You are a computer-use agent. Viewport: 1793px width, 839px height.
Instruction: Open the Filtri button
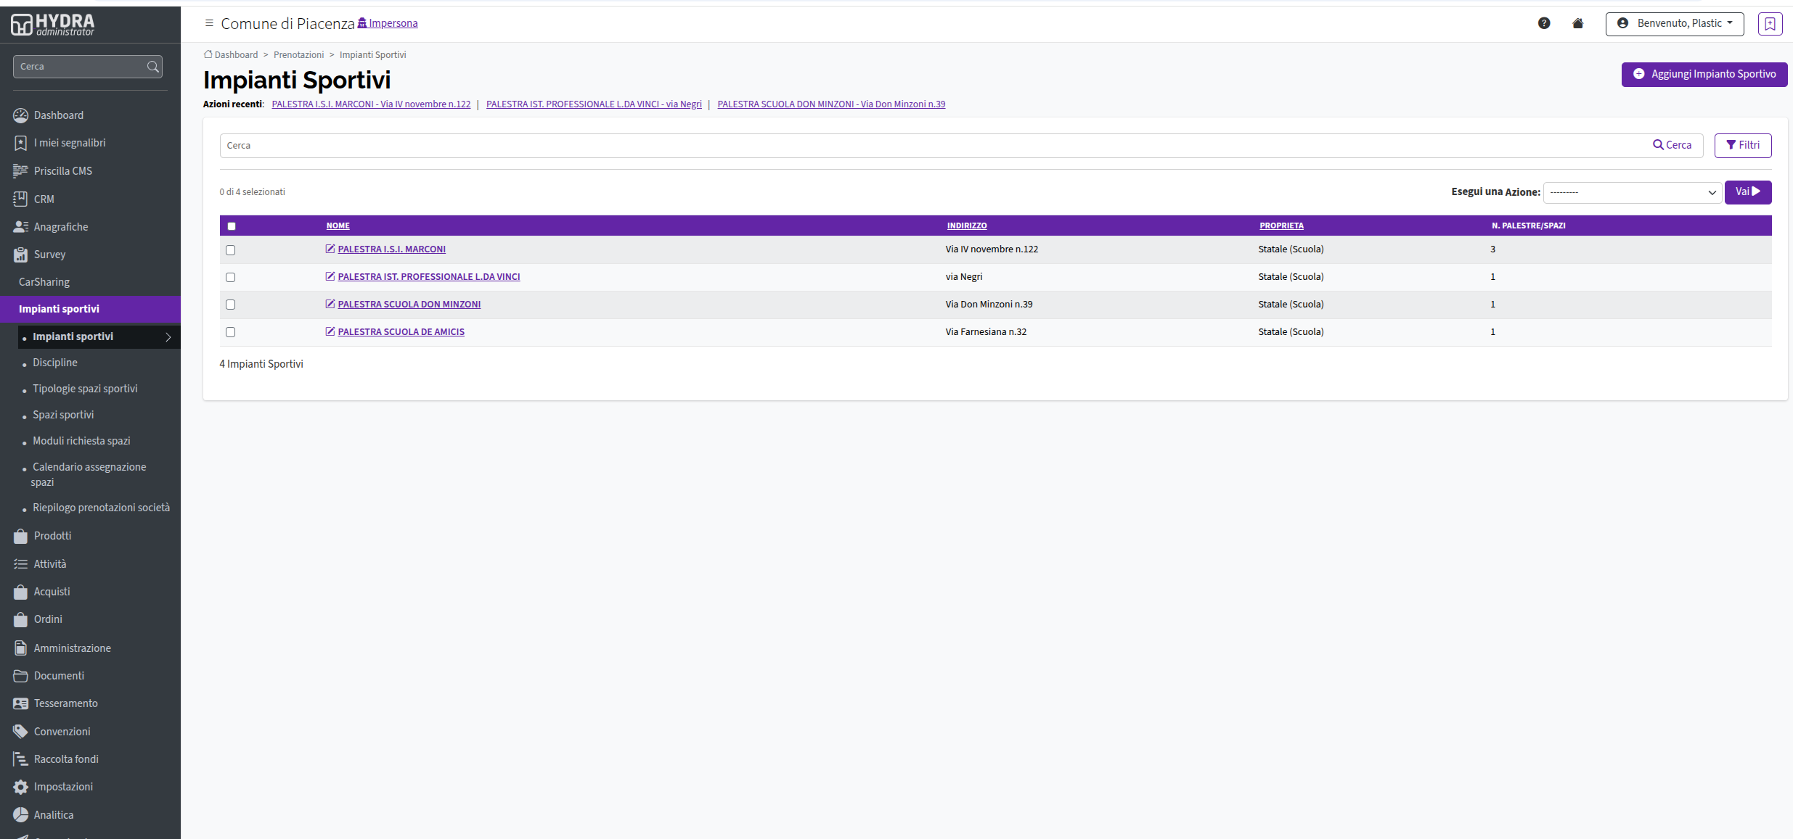[x=1743, y=145]
